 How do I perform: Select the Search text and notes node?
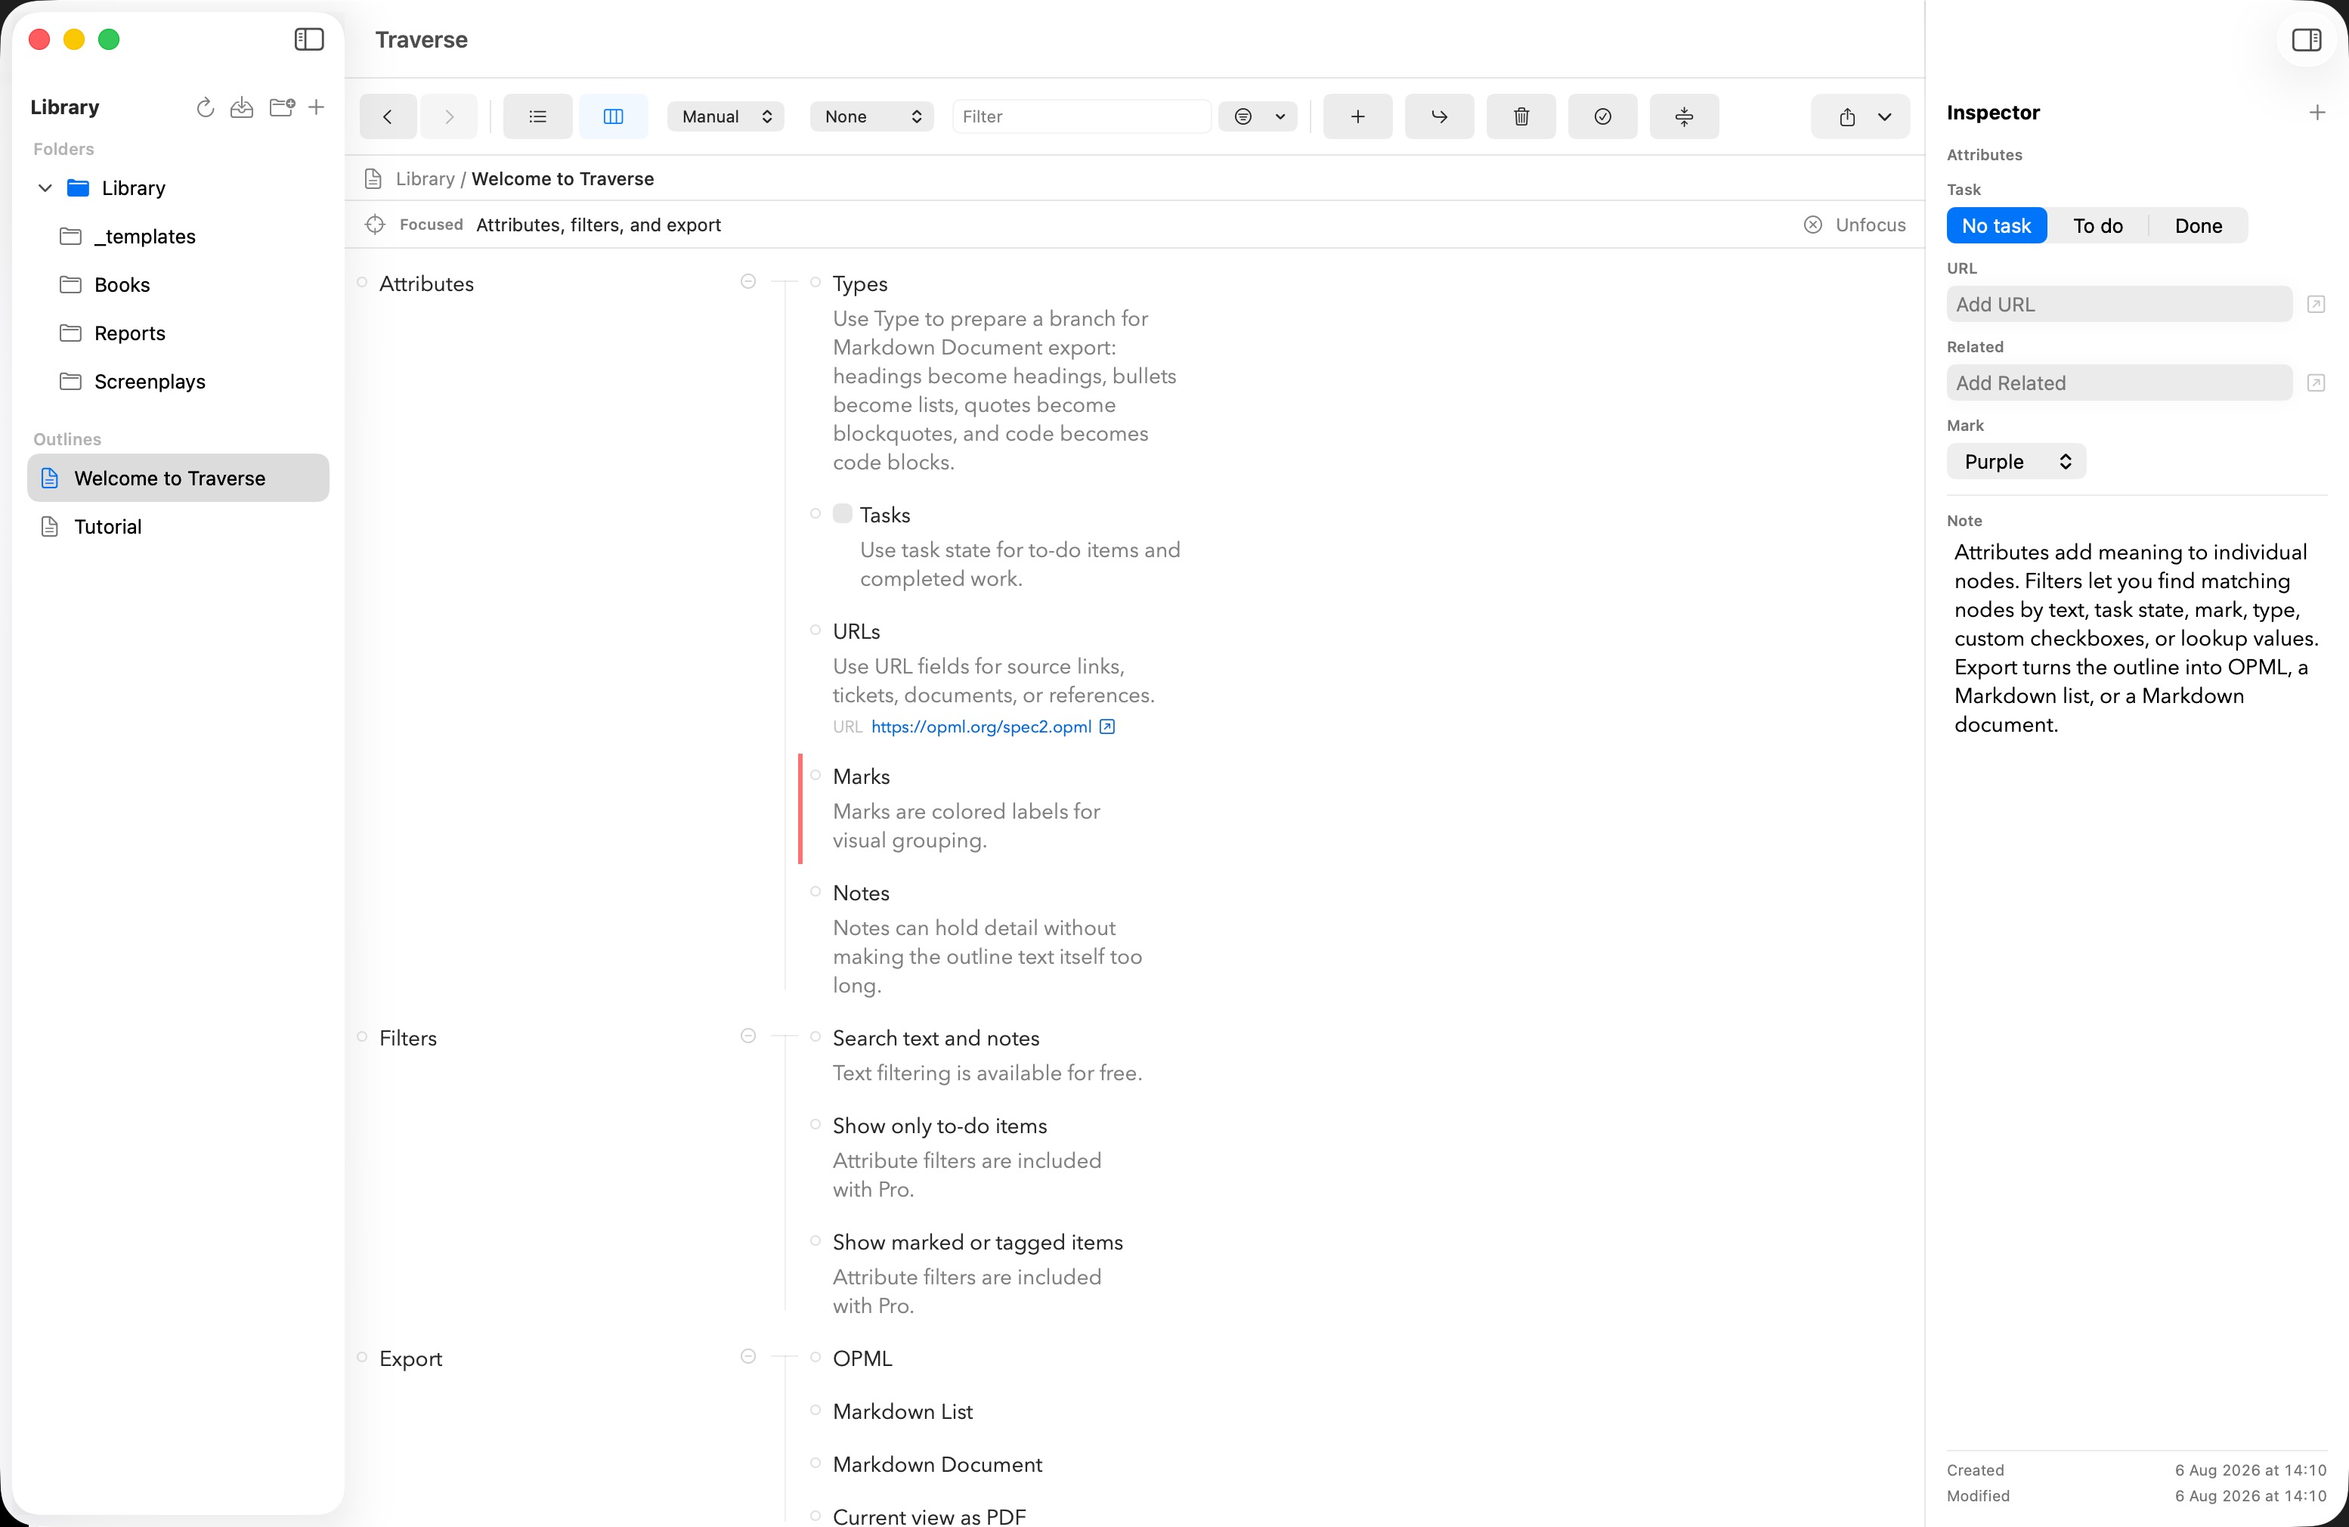point(936,1039)
